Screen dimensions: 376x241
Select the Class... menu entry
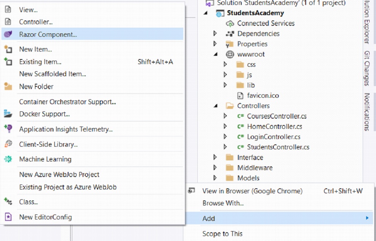click(28, 202)
